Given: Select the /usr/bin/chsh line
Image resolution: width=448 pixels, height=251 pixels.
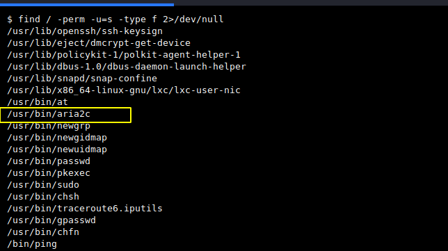Looking at the screenshot, I should coord(43,197).
